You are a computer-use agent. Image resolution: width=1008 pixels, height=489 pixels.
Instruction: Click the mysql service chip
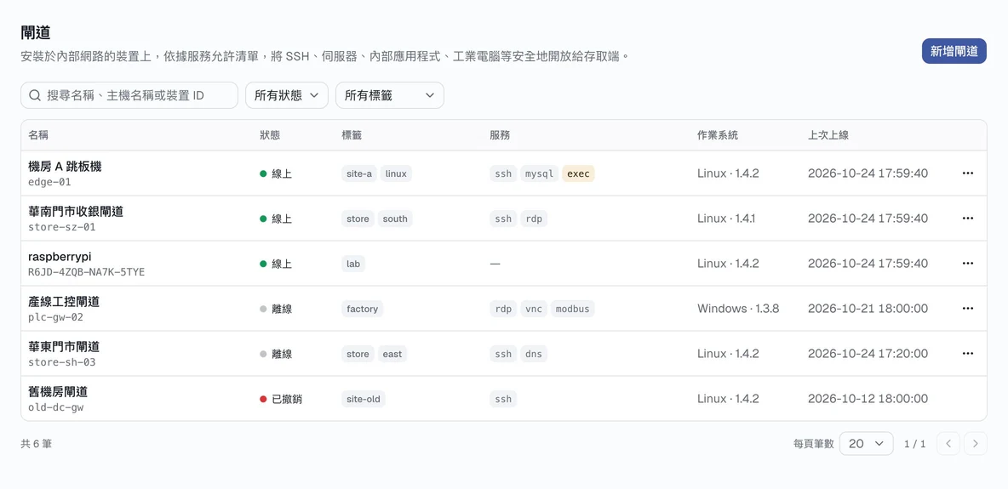(x=540, y=173)
